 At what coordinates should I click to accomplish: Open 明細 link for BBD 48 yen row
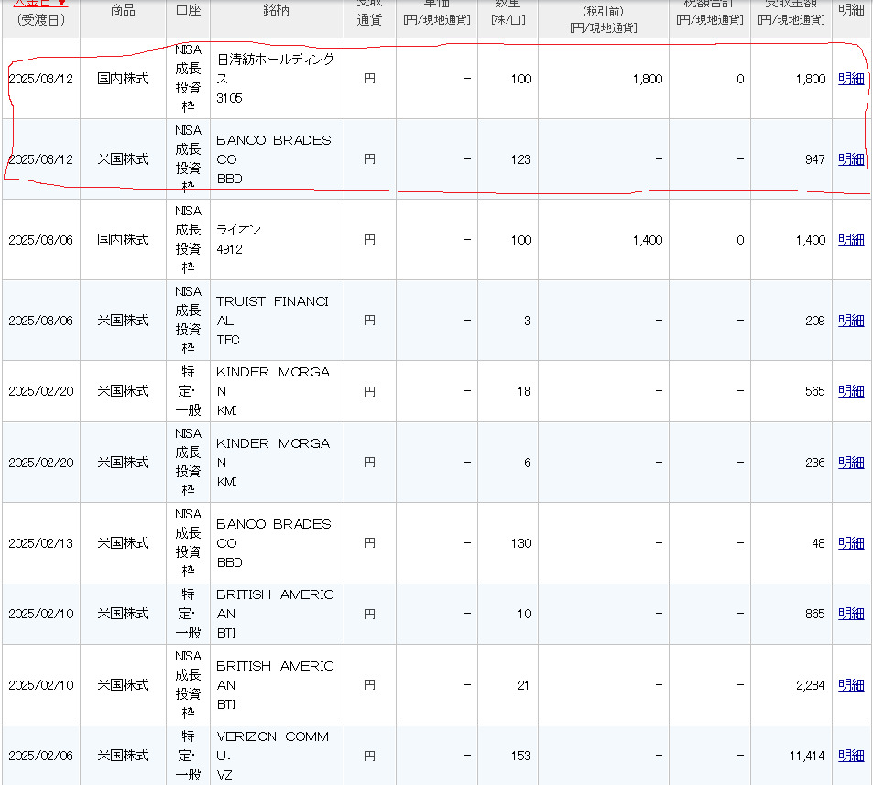851,543
